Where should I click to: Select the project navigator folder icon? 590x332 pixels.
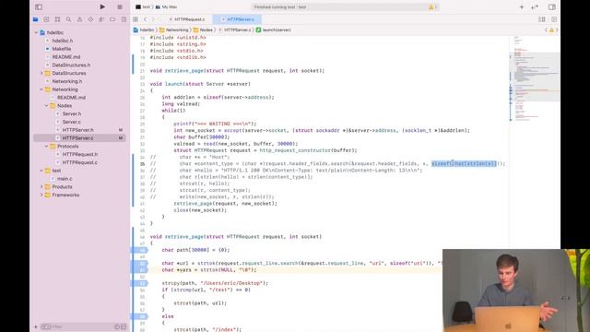click(x=35, y=19)
